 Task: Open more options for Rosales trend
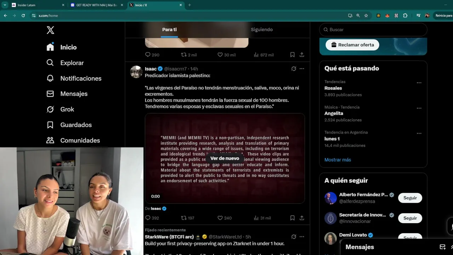(419, 83)
